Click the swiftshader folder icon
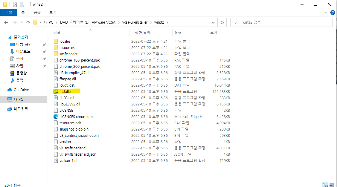Image resolution: width=337 pixels, height=187 pixels. 56,54
